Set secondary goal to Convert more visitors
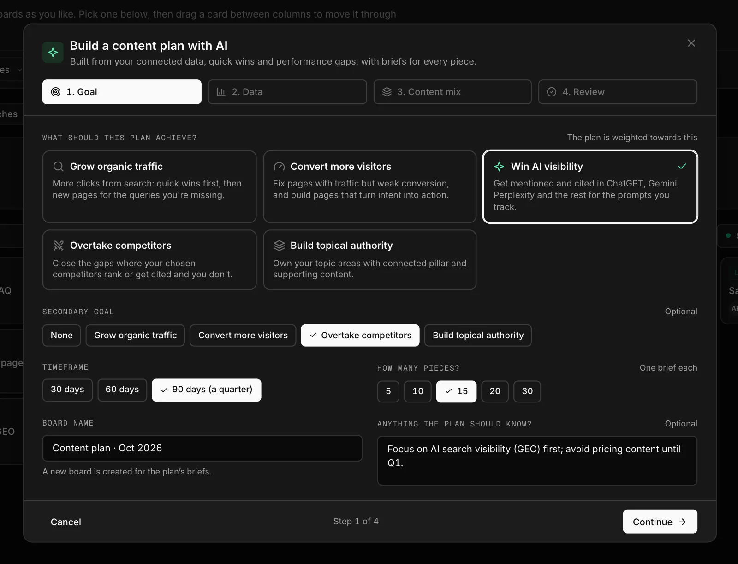 tap(243, 336)
